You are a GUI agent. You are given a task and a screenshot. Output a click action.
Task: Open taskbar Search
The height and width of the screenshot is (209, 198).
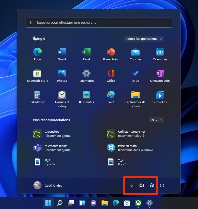point(60,203)
